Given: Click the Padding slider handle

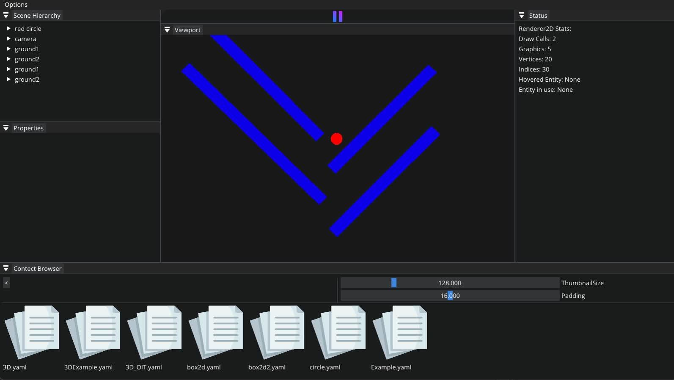Looking at the screenshot, I should (x=450, y=295).
